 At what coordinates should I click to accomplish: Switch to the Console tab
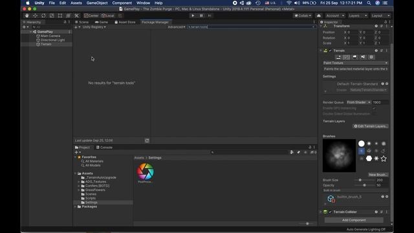104,148
